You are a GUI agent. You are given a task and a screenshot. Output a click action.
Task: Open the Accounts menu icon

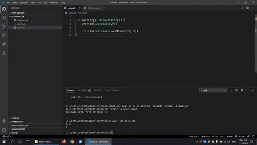(x=4, y=121)
